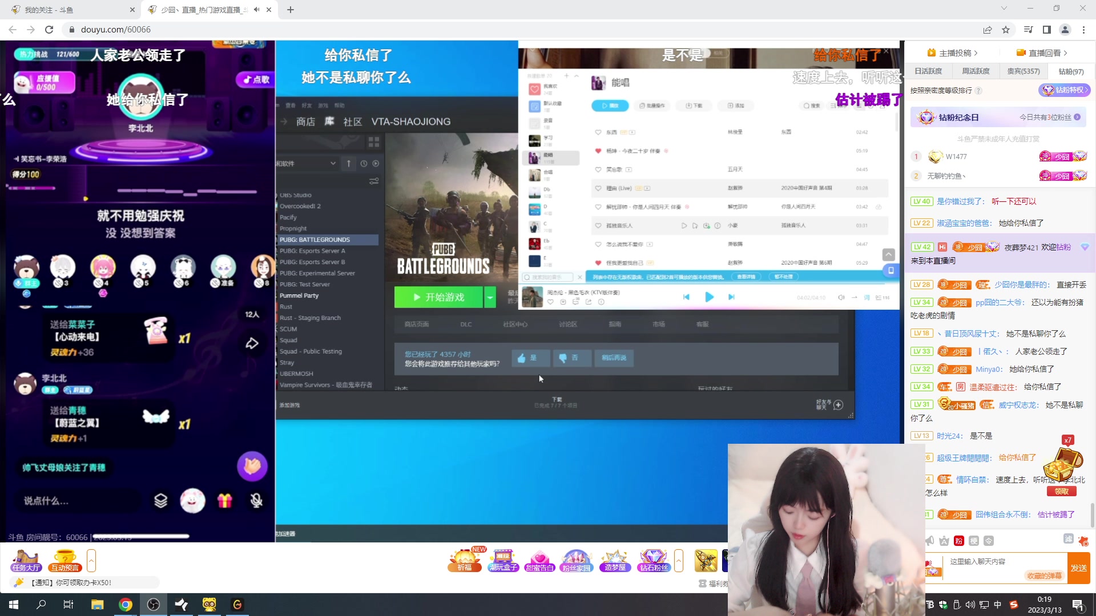Screen dimensions: 1096x616
Task: Click the green 开始游戏 button
Action: coord(438,297)
